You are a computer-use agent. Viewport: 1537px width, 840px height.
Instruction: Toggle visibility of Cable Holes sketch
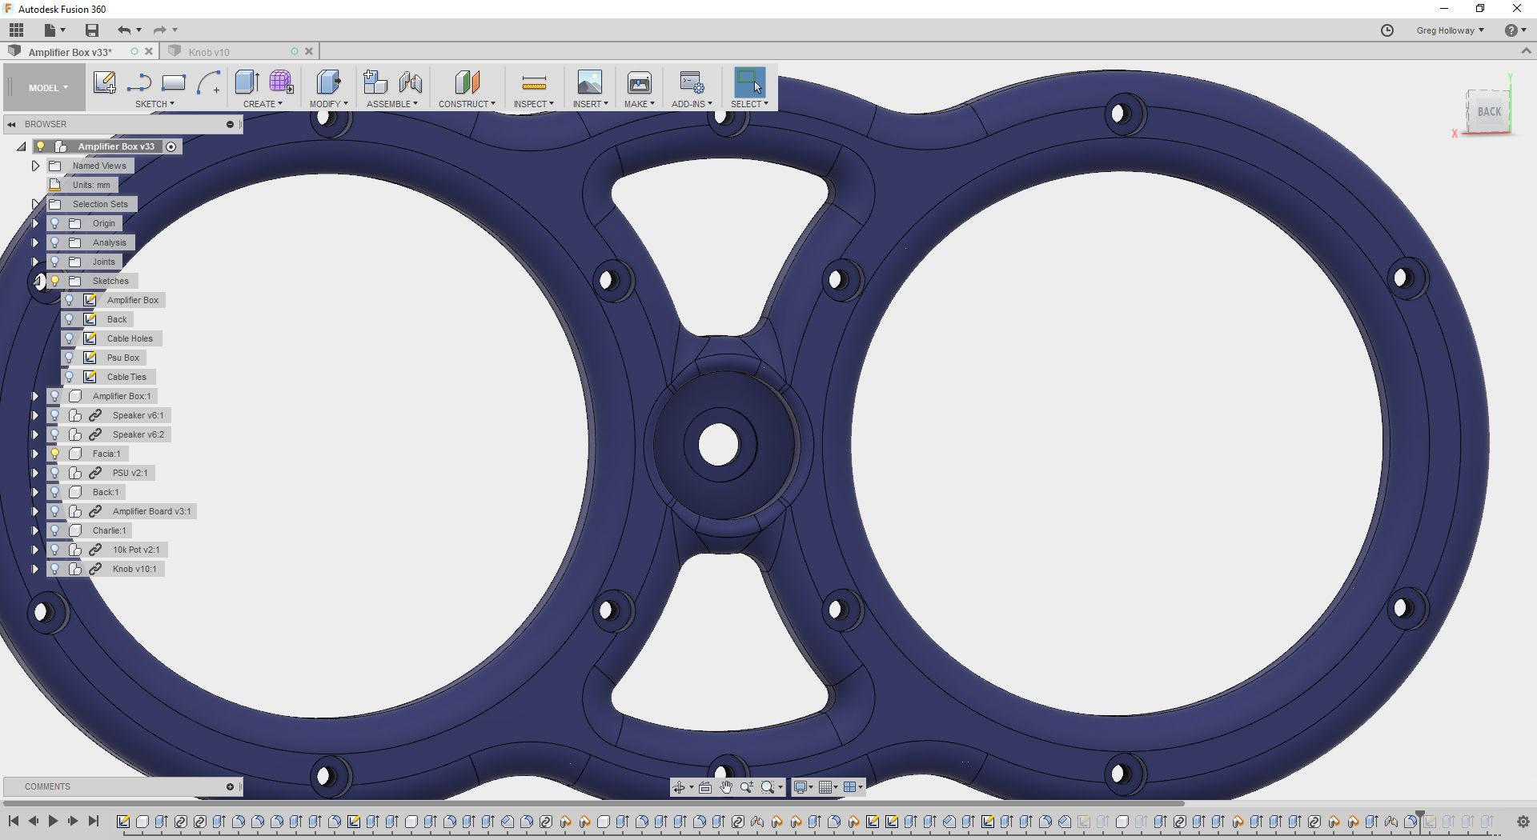[70, 338]
